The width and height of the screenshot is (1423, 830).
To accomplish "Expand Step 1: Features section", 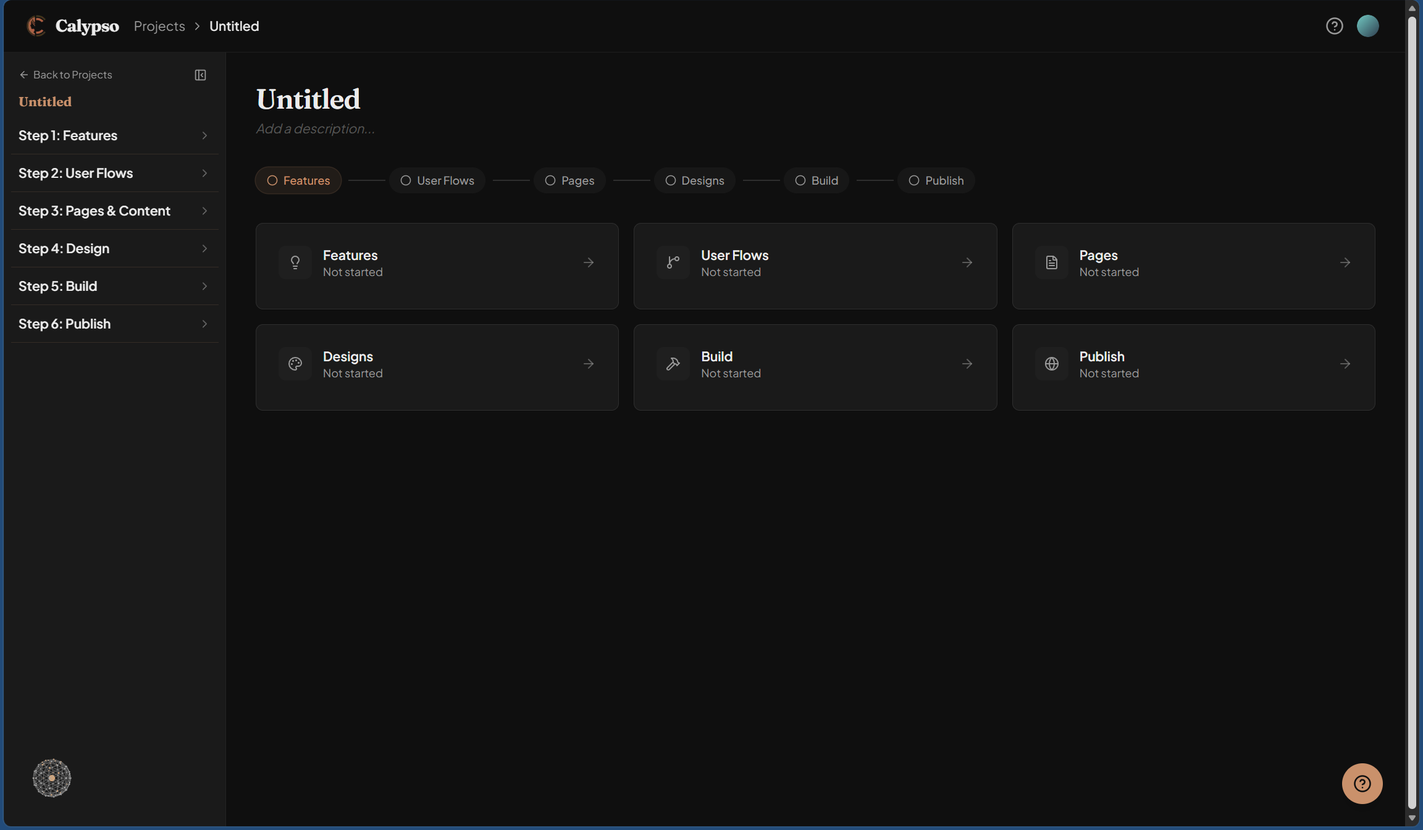I will coord(114,135).
